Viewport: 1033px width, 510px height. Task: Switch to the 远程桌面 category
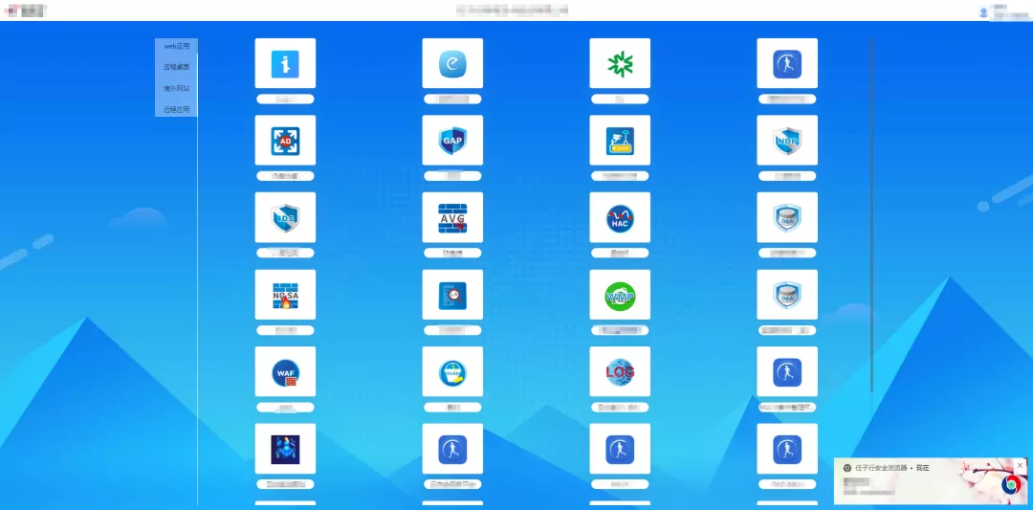point(176,67)
